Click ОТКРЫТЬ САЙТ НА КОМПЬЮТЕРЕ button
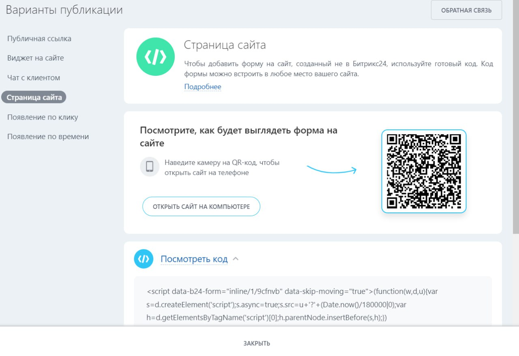Image resolution: width=519 pixels, height=356 pixels. [x=201, y=207]
